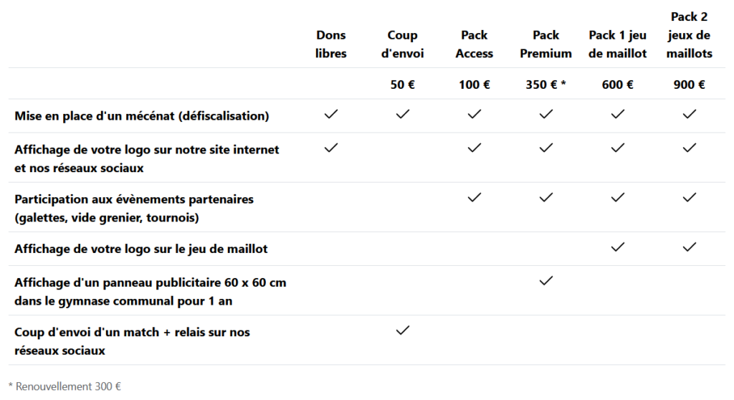This screenshot has width=734, height=400.
Task: Click the 900 € price cell
Action: [689, 85]
